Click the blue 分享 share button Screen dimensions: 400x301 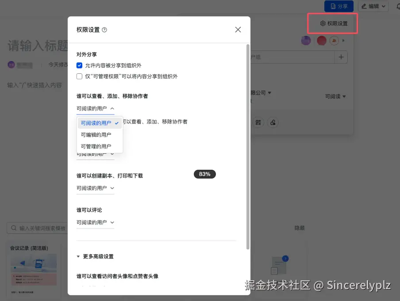point(338,6)
